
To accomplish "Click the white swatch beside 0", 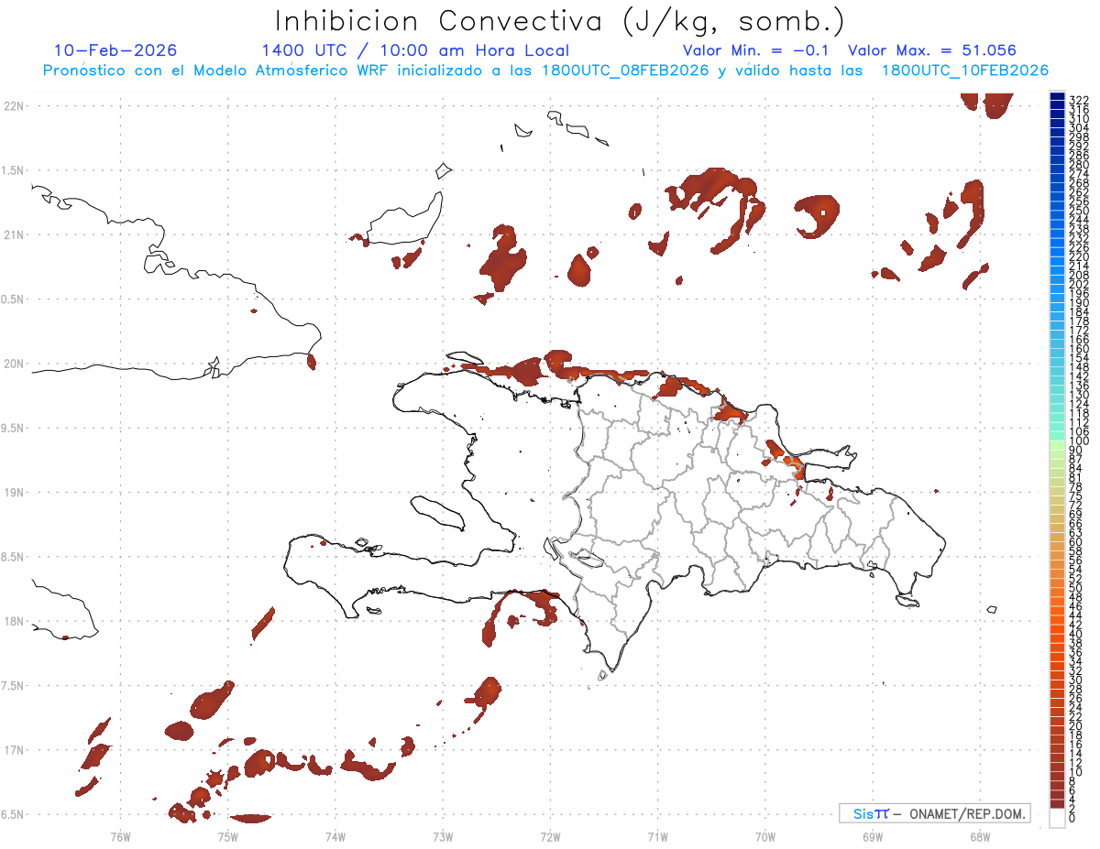I will (x=1057, y=819).
